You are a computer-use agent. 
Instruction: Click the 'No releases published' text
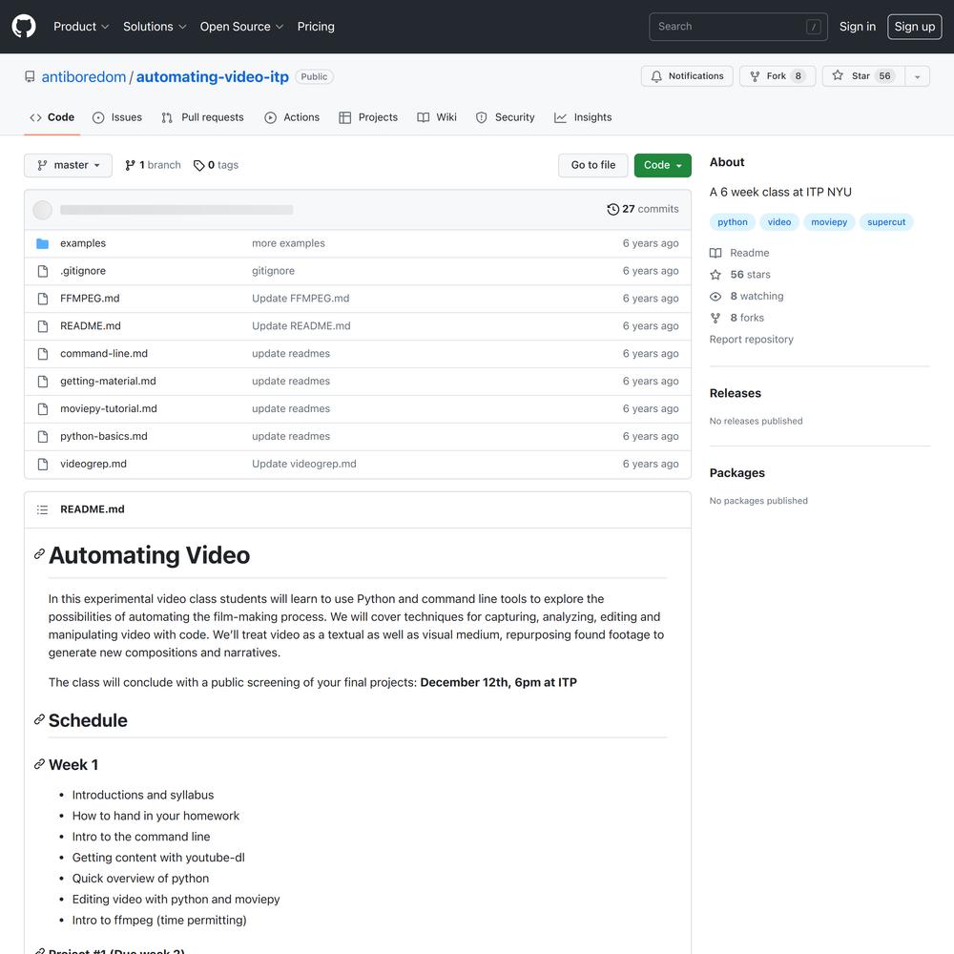[756, 421]
